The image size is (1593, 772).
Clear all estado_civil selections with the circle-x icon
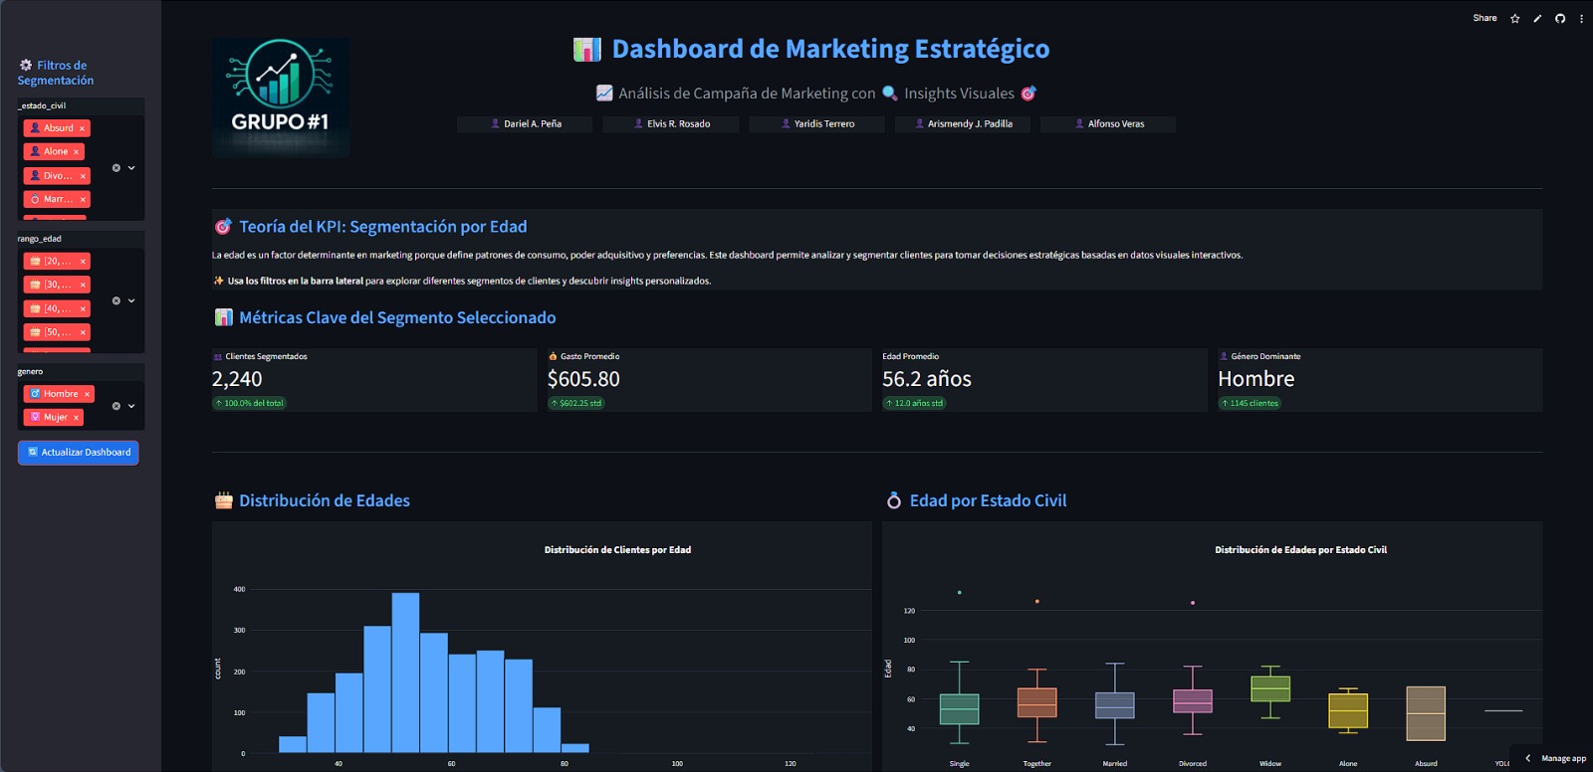116,168
